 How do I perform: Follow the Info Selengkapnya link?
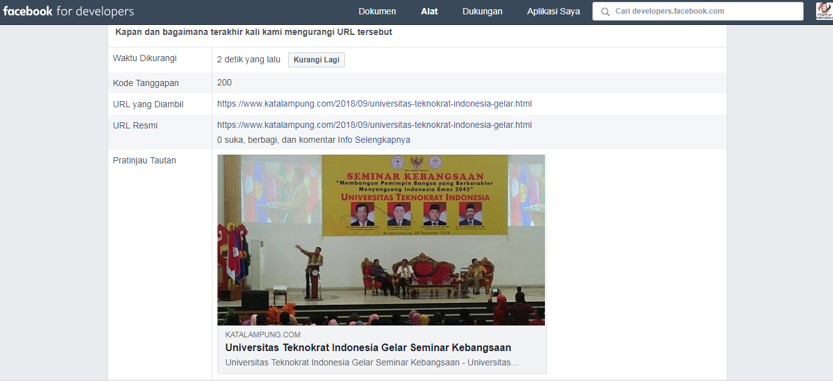tap(374, 140)
